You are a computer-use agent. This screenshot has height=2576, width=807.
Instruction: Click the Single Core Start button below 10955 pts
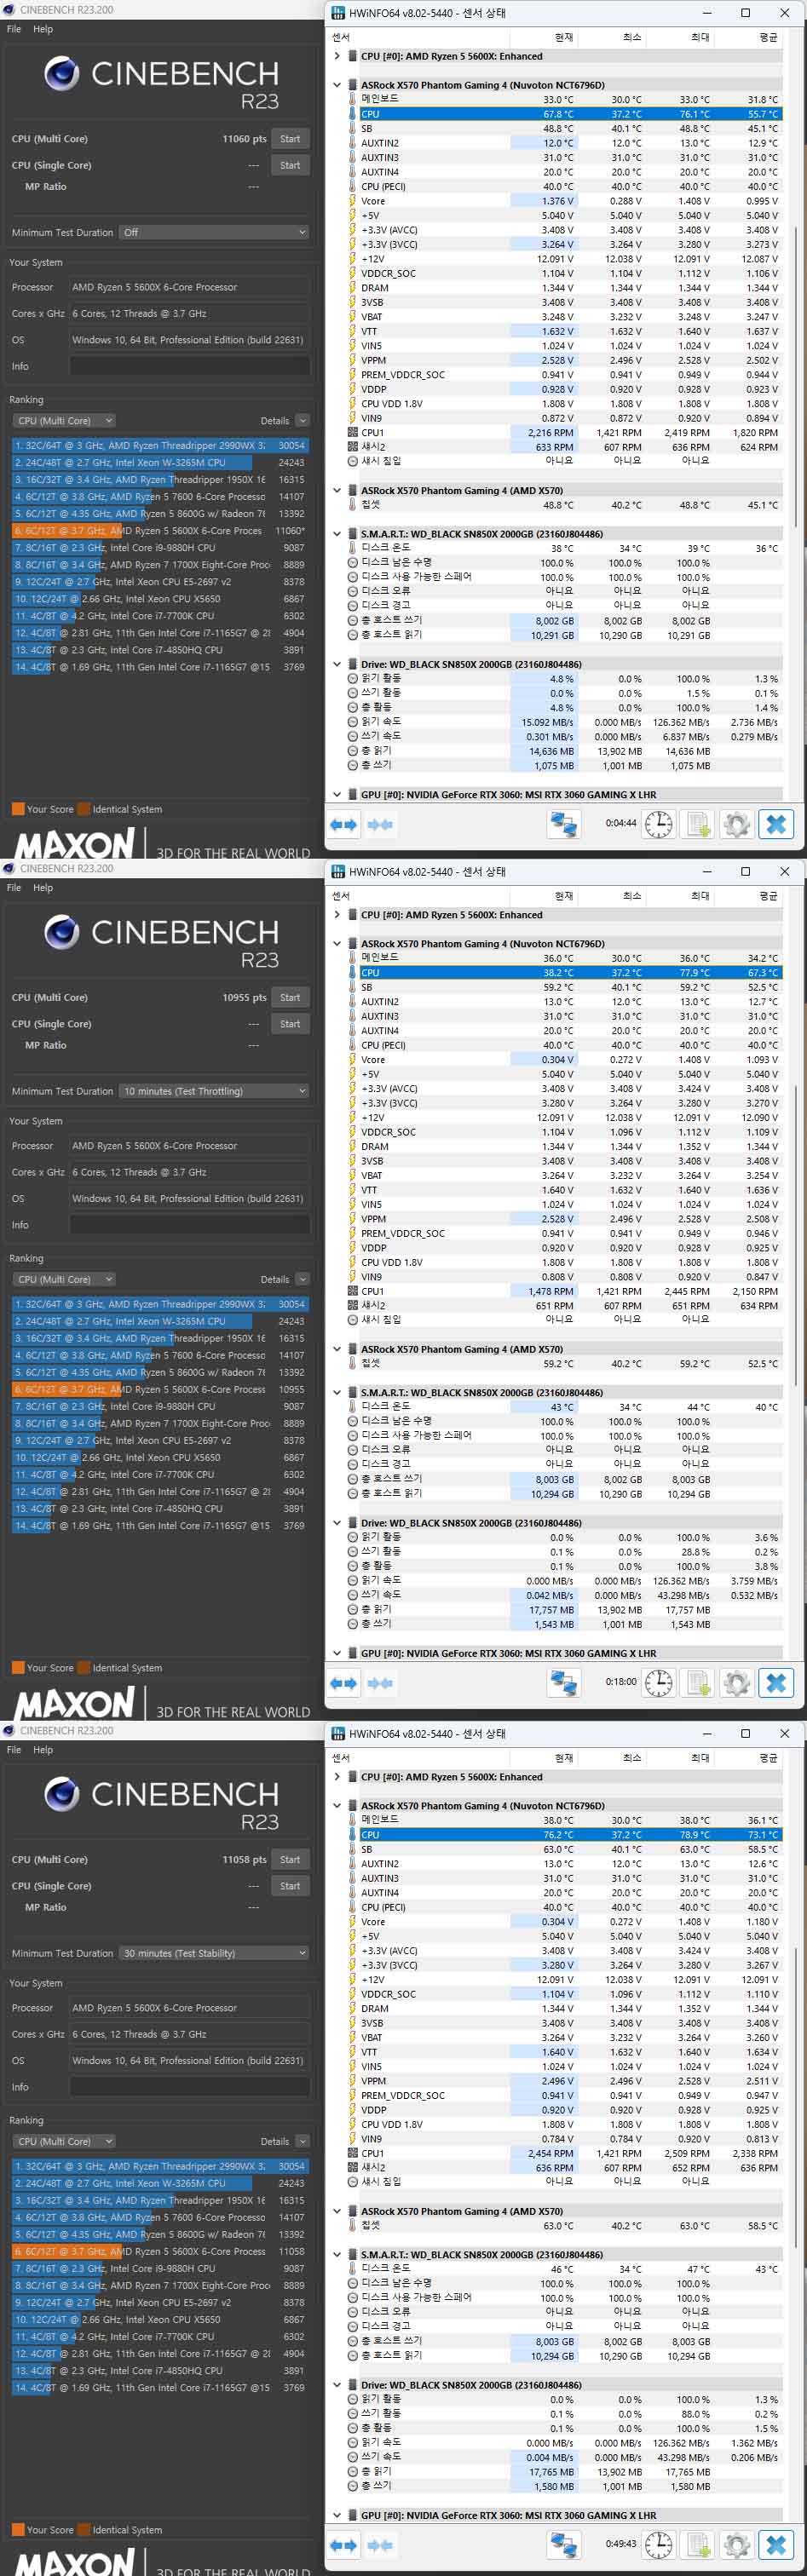coord(290,1024)
